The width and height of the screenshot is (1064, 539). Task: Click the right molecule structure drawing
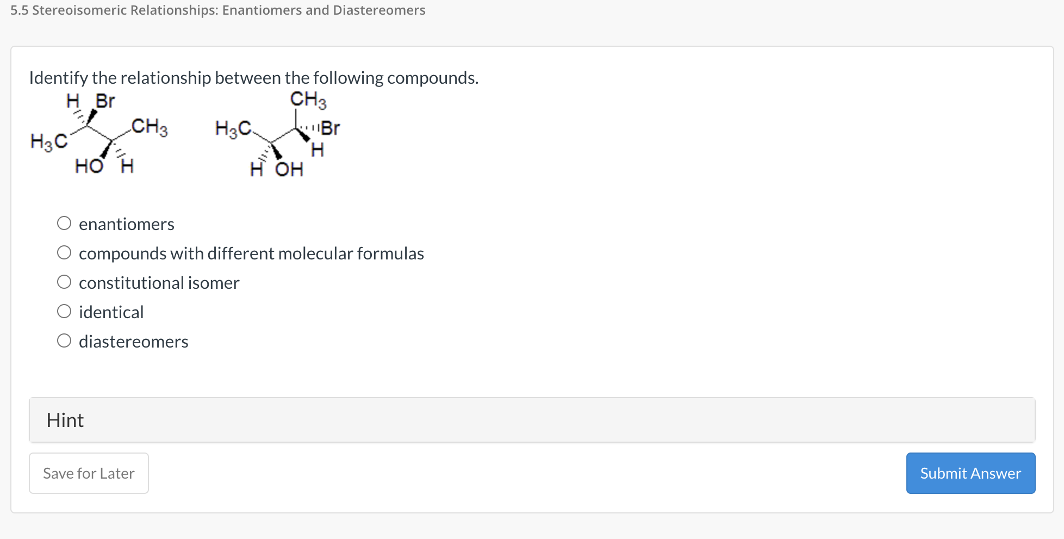[x=277, y=133]
